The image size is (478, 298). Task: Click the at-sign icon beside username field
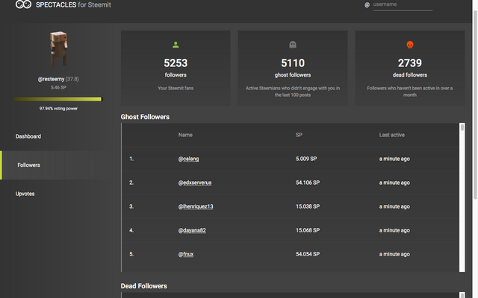pos(367,5)
